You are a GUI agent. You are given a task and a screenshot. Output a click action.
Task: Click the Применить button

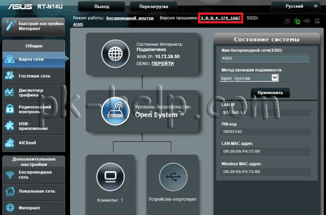point(270,93)
